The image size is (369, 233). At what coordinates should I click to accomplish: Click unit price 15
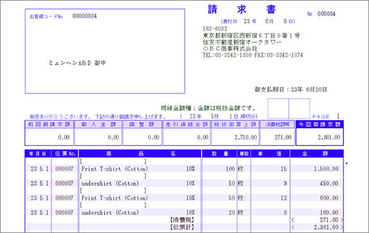click(284, 169)
